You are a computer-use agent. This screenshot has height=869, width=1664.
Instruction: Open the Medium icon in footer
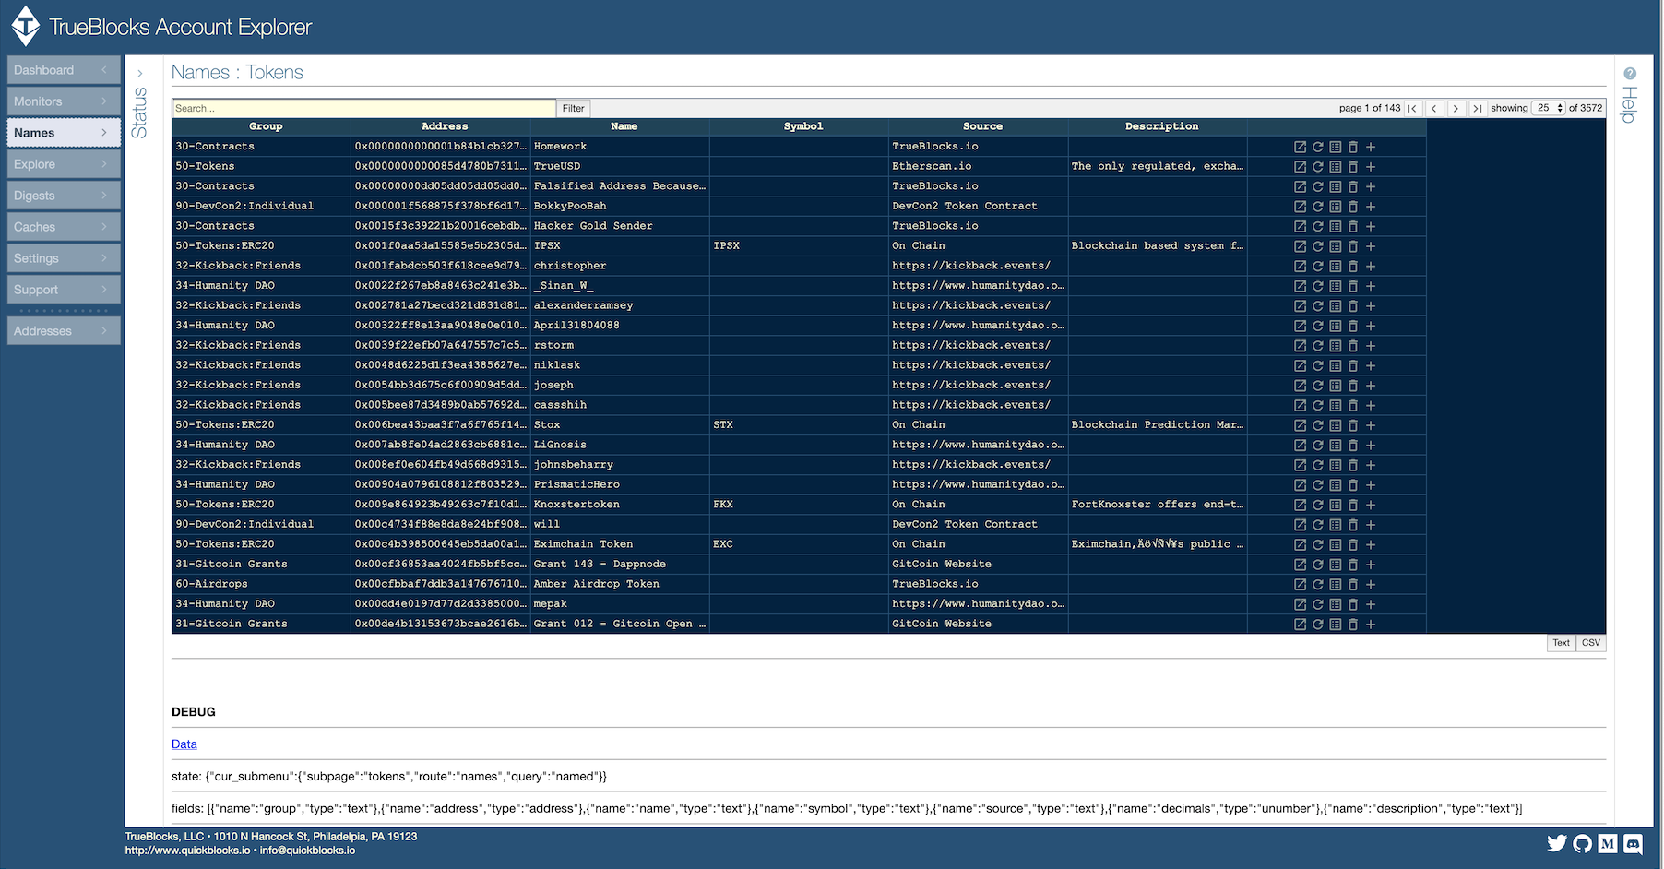[x=1608, y=843]
